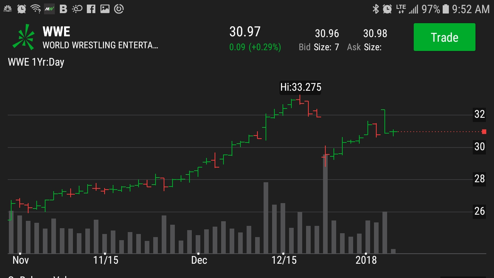
Task: Tap the cloud and sun weather icon
Action: click(77, 9)
